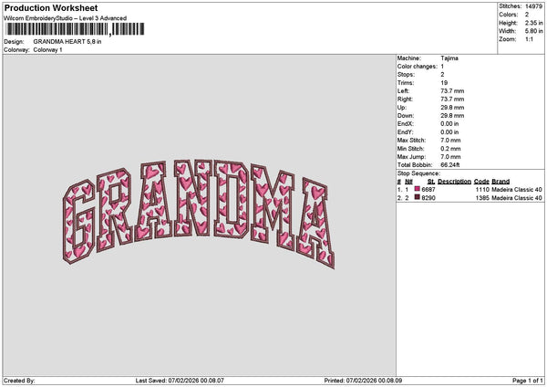The image size is (547, 387).
Task: Select thread number '6687' in stop sequence
Action: point(428,190)
